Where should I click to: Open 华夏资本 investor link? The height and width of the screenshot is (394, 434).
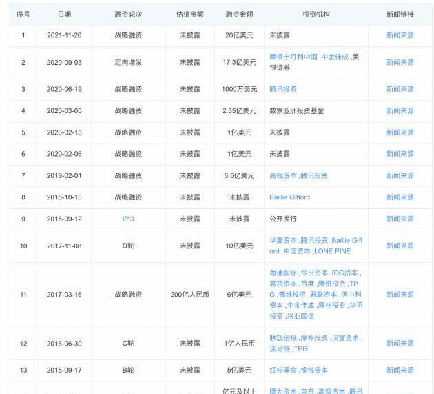[x=283, y=240]
